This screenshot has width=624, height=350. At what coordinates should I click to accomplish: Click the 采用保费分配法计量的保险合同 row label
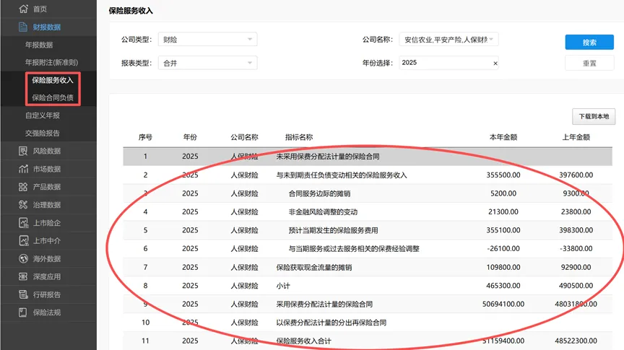(x=324, y=305)
